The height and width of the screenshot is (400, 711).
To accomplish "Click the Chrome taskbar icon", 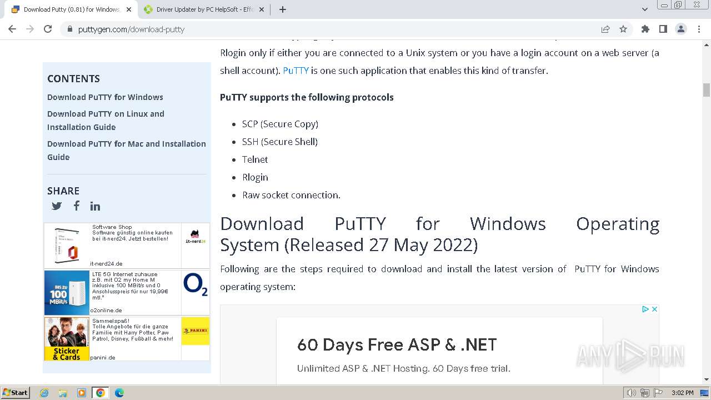I will point(101,393).
